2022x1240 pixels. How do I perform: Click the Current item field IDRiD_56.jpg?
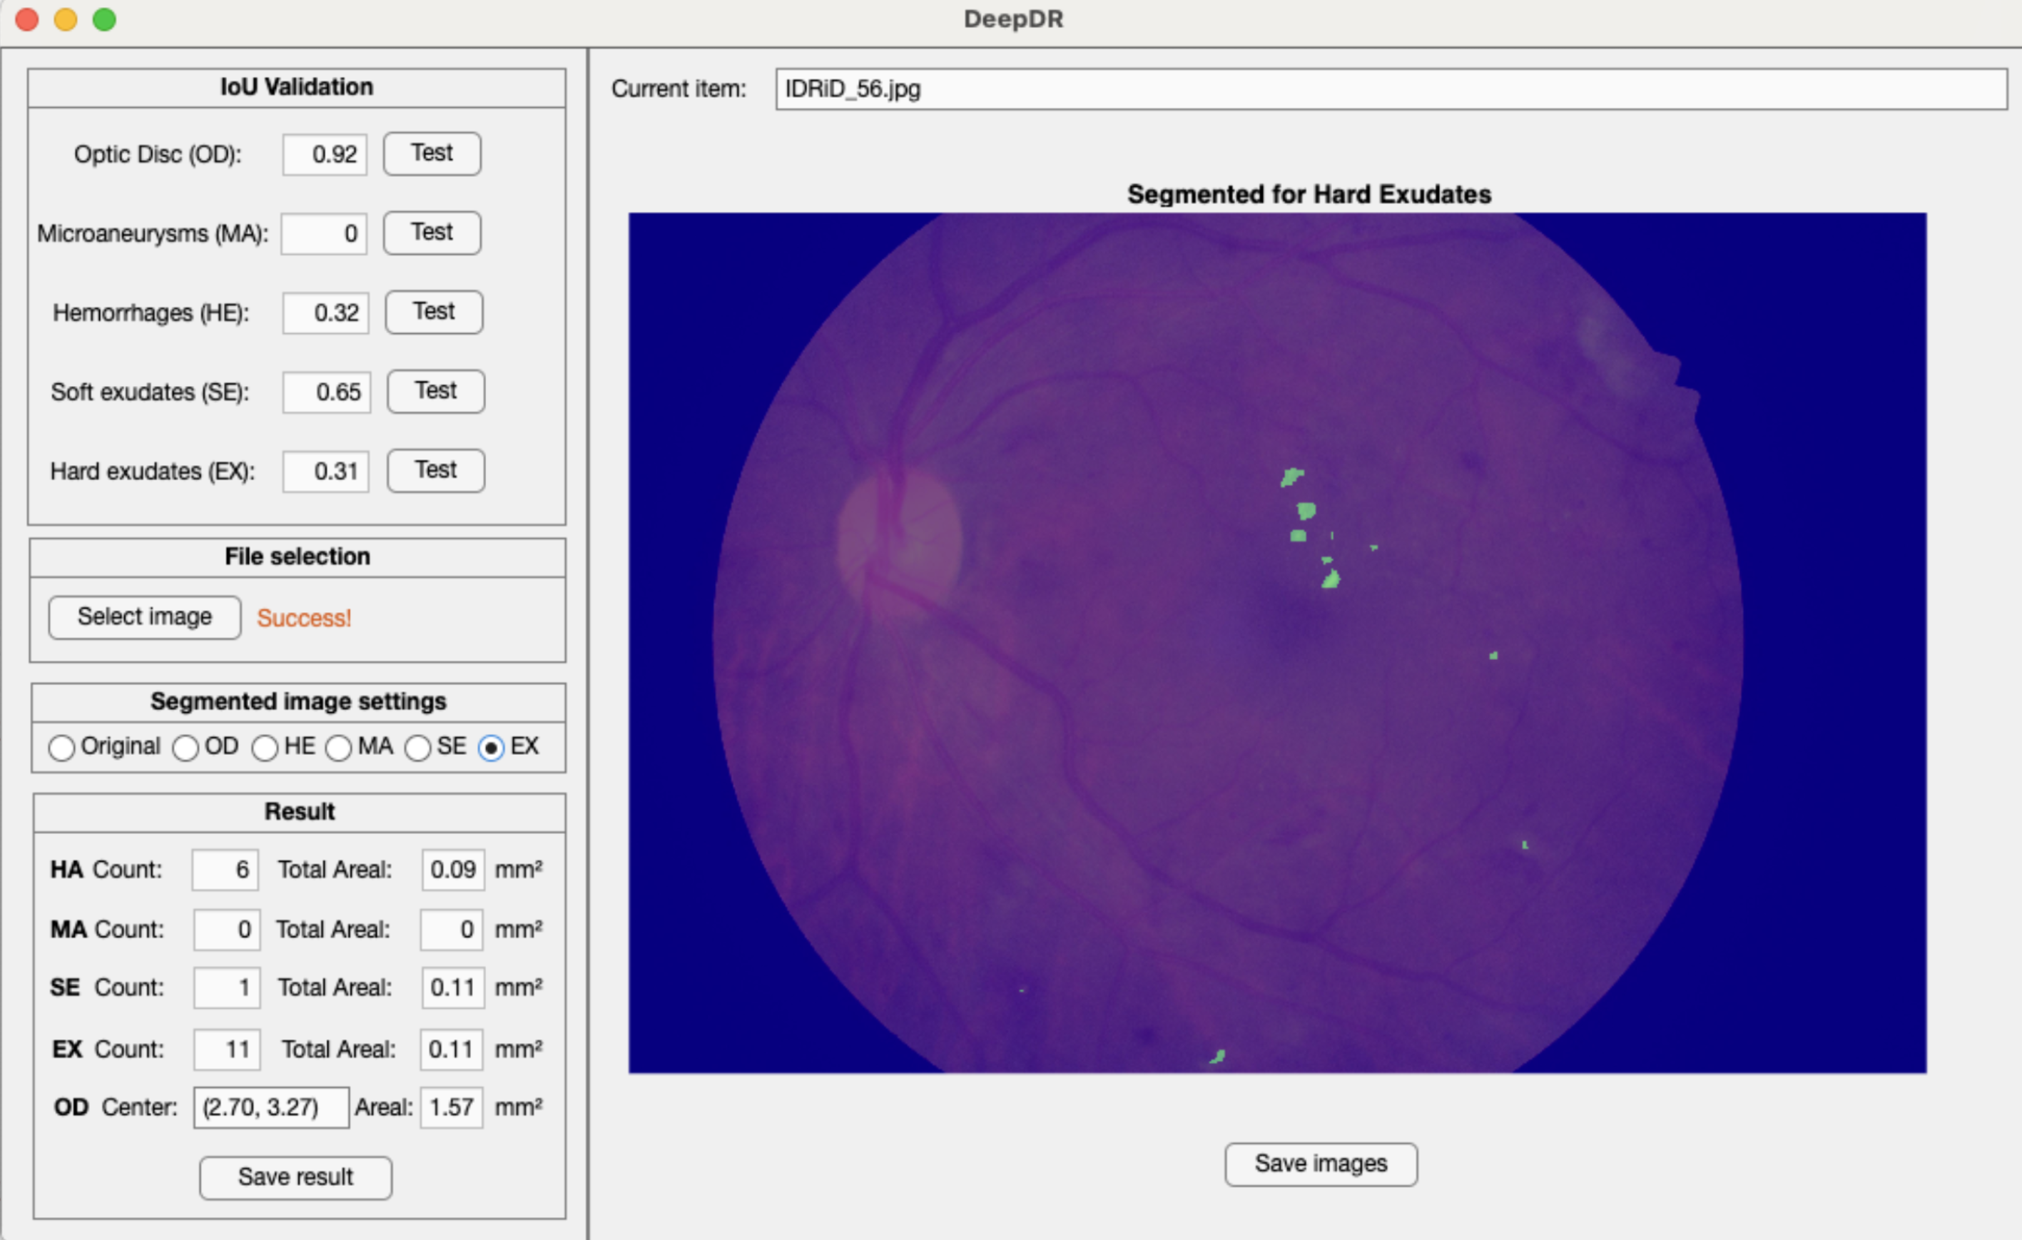(1392, 88)
